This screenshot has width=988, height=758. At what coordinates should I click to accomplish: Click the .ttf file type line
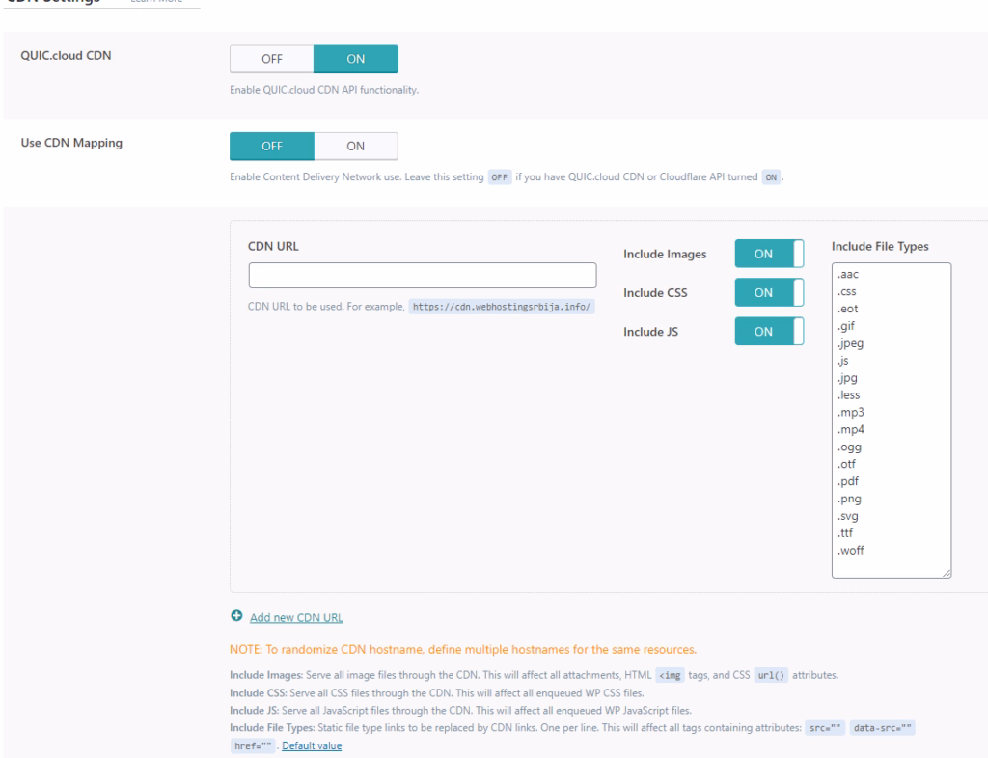[845, 533]
